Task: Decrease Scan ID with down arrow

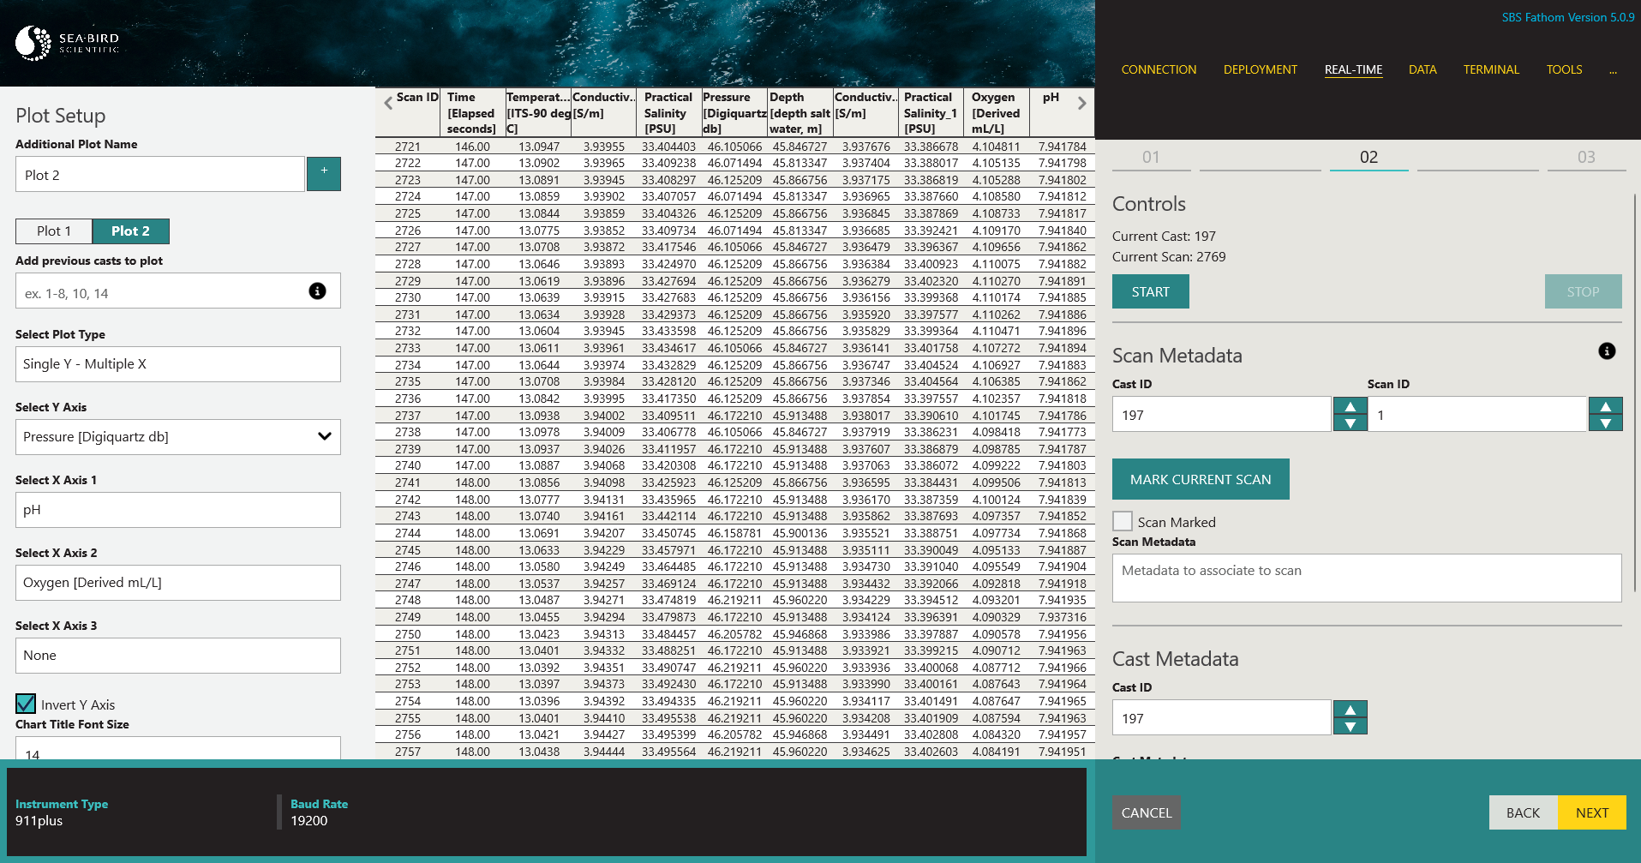Action: pos(1606,423)
